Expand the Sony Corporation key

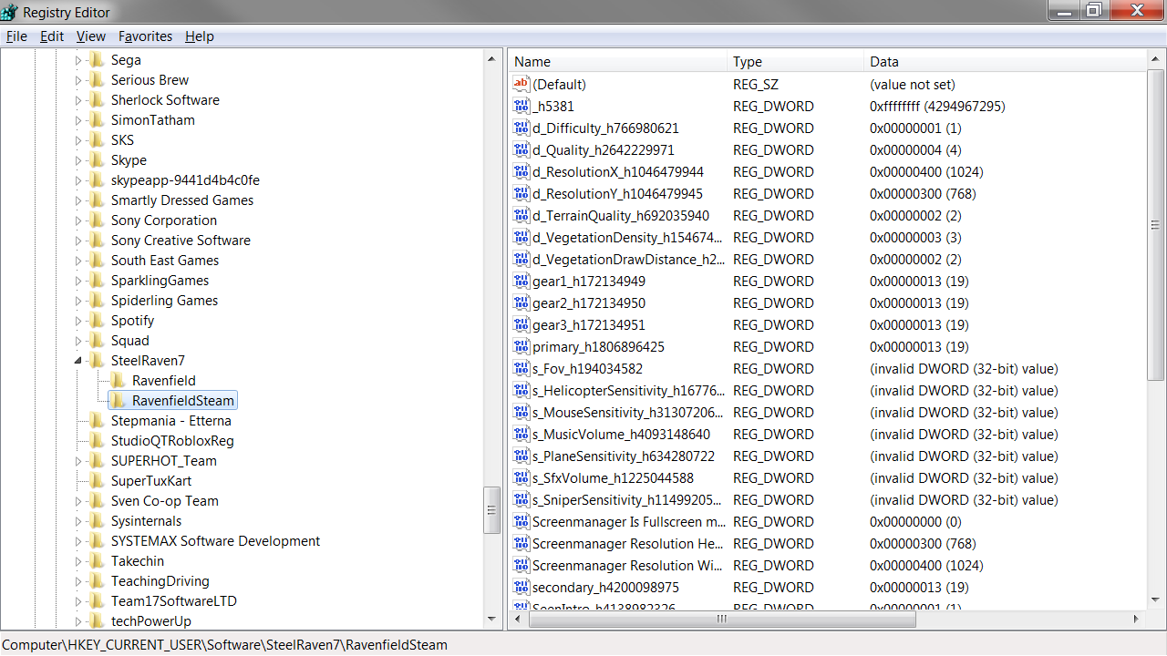77,220
